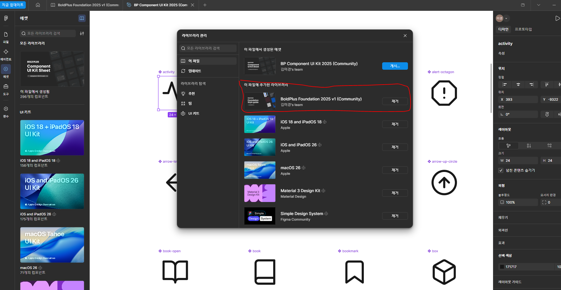Click the X position 393 field
The width and height of the screenshot is (561, 290).
point(518,99)
